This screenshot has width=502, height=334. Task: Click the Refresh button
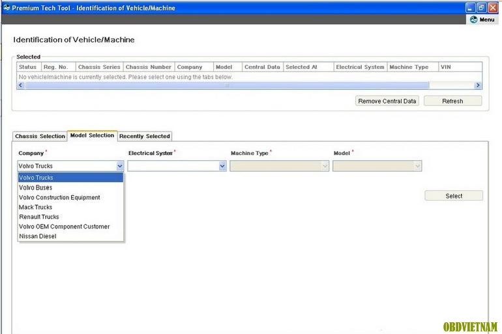(x=452, y=101)
